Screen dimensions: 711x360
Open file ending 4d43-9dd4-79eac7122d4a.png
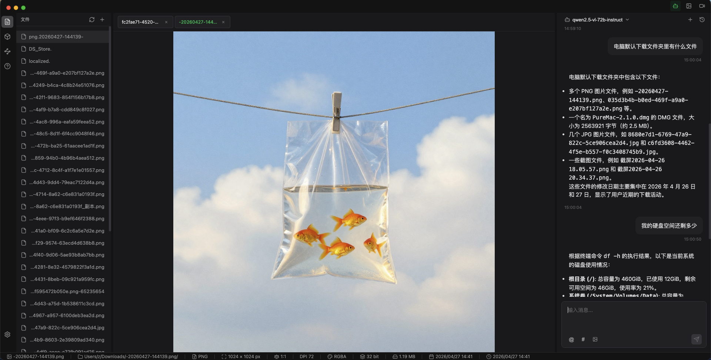(x=63, y=182)
